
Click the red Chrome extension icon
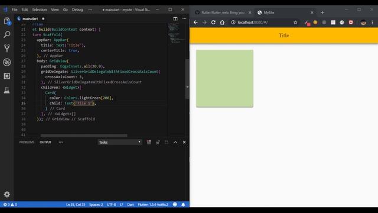click(x=351, y=22)
